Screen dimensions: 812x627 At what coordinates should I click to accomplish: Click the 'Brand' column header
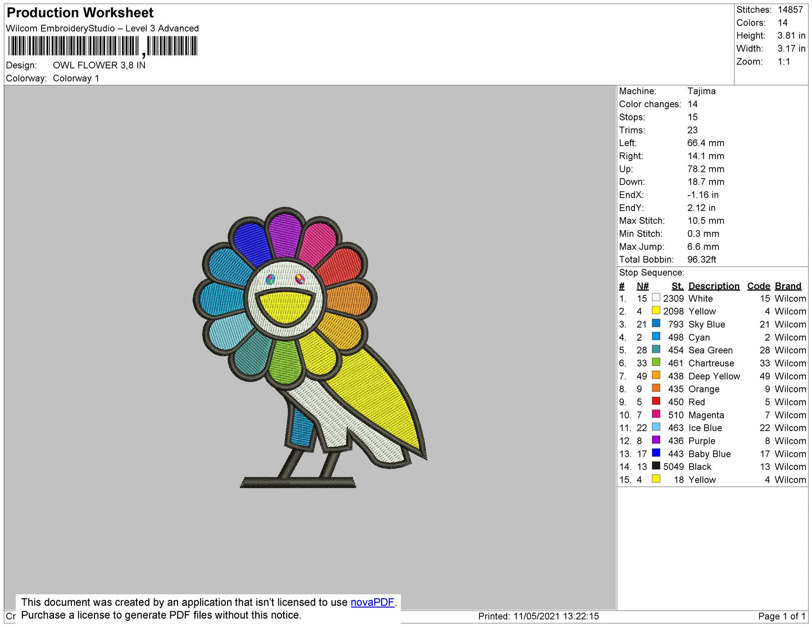tap(788, 286)
